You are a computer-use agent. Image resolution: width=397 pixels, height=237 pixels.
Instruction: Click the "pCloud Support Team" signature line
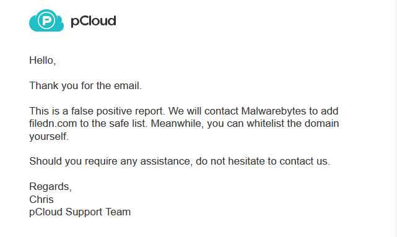click(80, 212)
